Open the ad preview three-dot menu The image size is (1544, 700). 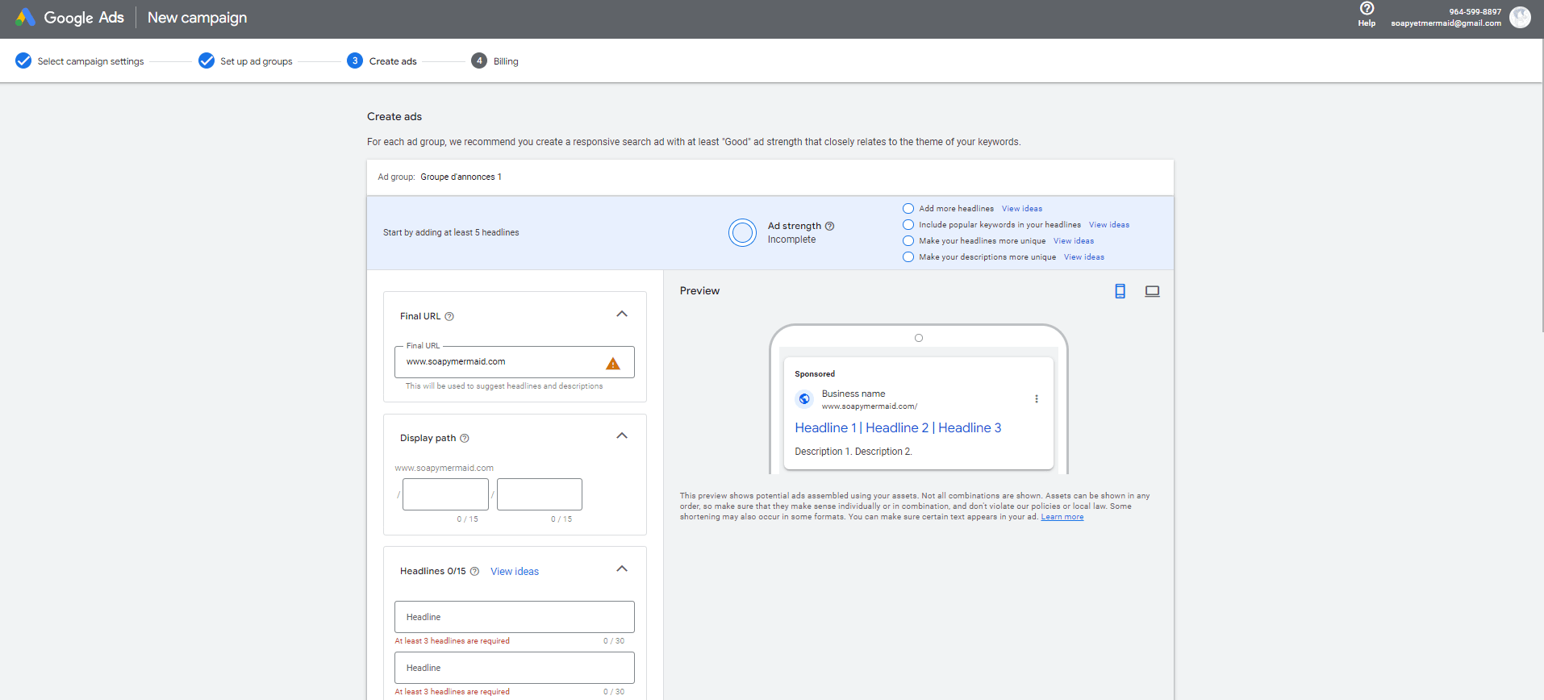(1037, 399)
